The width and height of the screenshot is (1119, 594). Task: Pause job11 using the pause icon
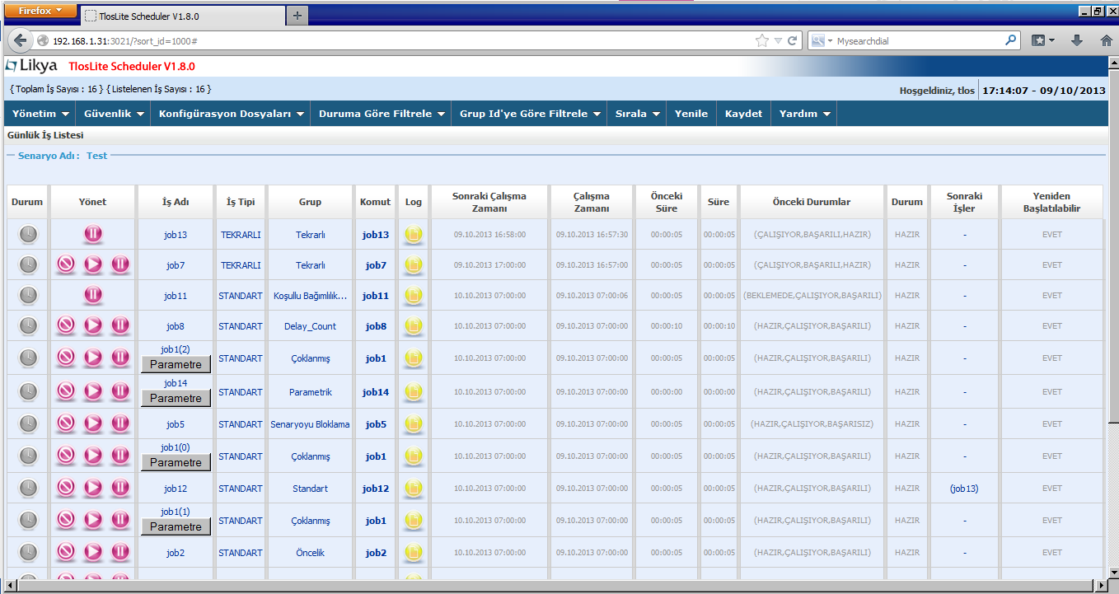click(x=93, y=295)
